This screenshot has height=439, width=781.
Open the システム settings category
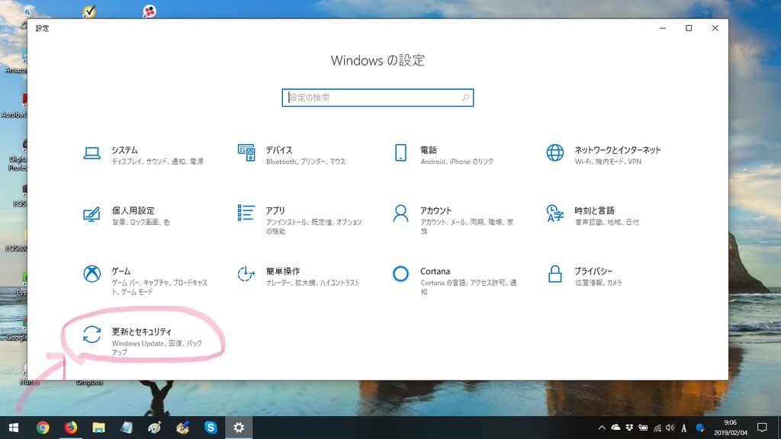(144, 155)
